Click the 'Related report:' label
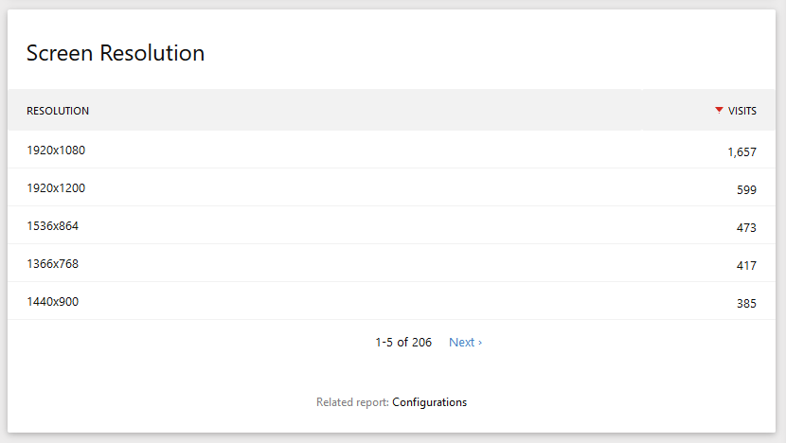This screenshot has width=786, height=443. coord(352,402)
